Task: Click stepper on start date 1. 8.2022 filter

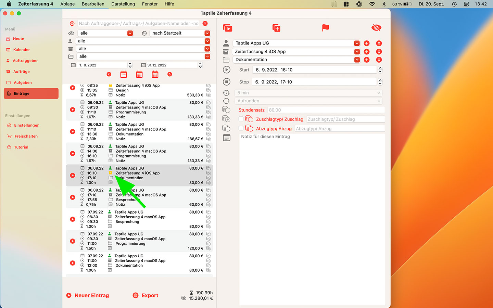Action: 130,65
